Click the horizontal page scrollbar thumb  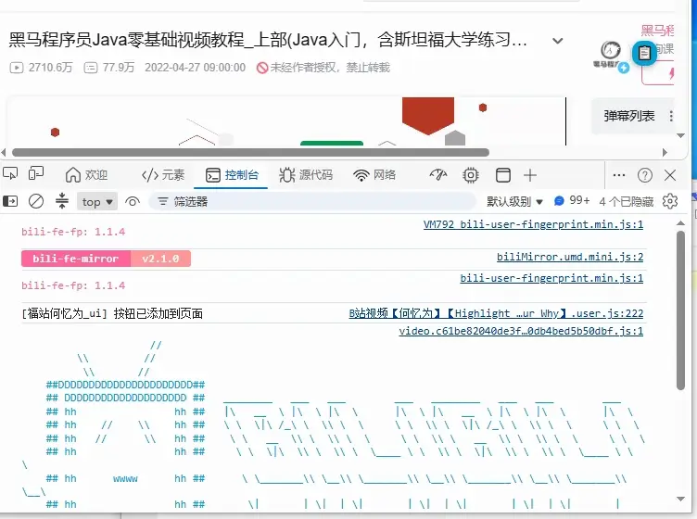point(250,152)
